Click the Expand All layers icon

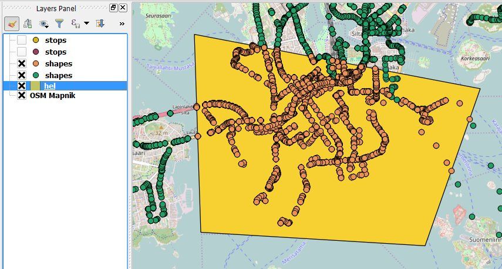coord(100,23)
